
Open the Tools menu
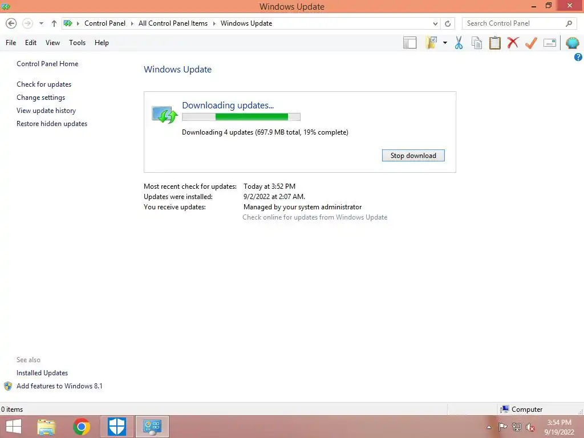point(77,43)
